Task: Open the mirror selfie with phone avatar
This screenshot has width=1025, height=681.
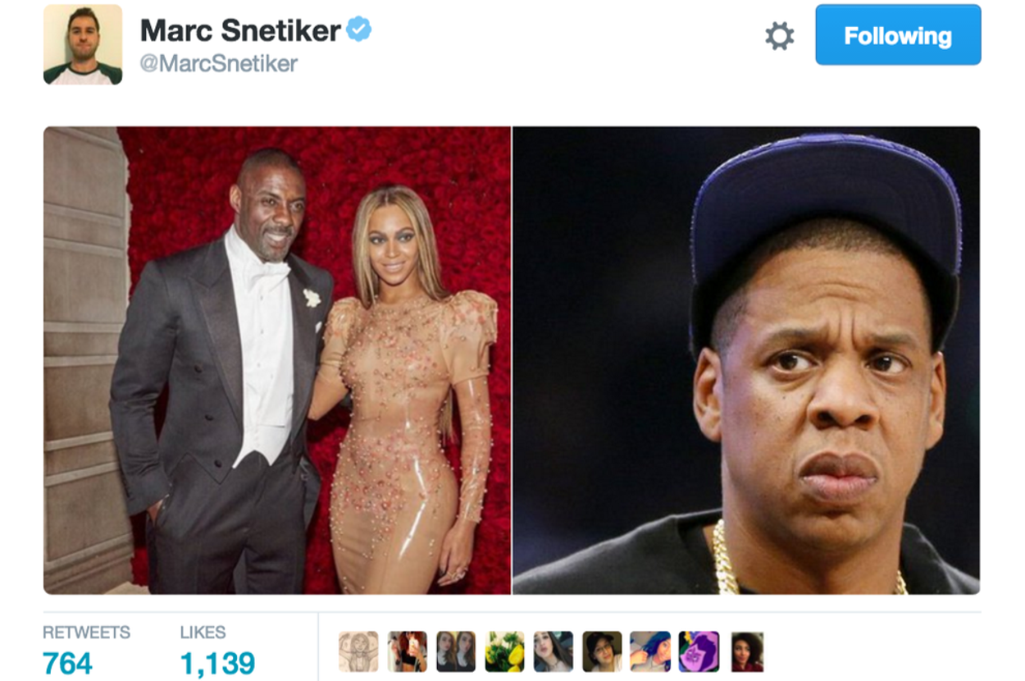Action: point(408,651)
